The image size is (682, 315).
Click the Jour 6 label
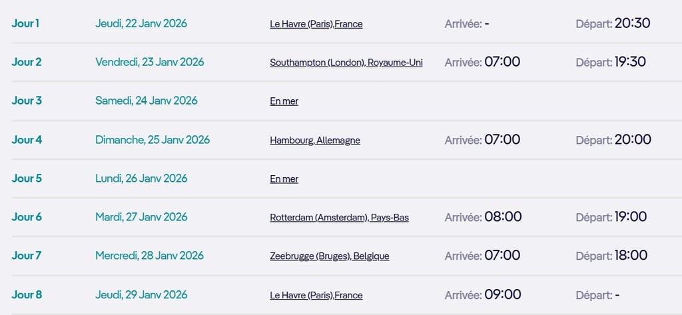[27, 217]
